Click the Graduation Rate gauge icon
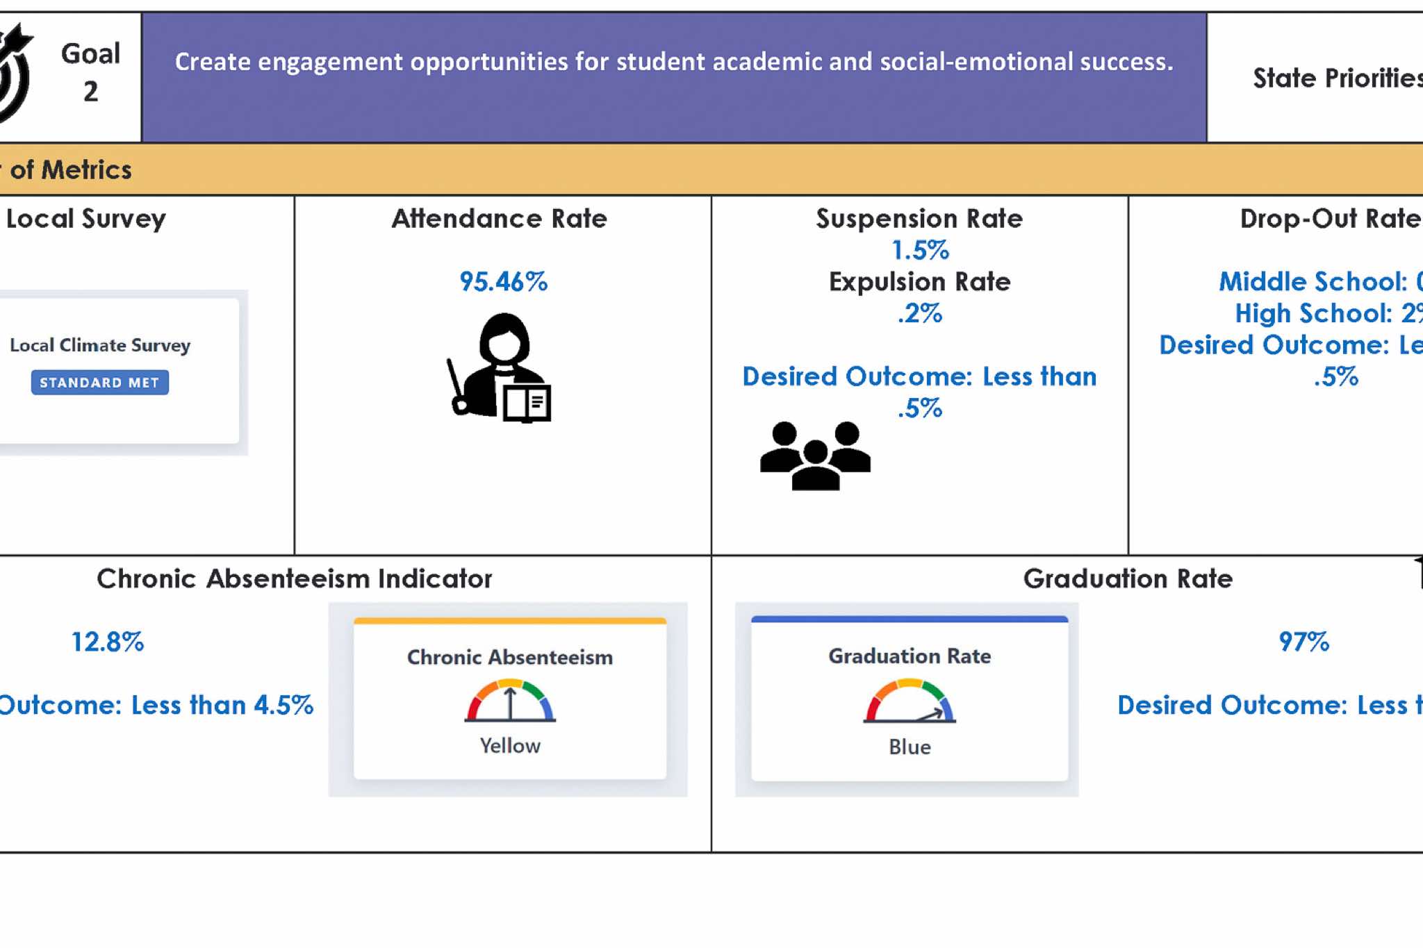 tap(910, 701)
